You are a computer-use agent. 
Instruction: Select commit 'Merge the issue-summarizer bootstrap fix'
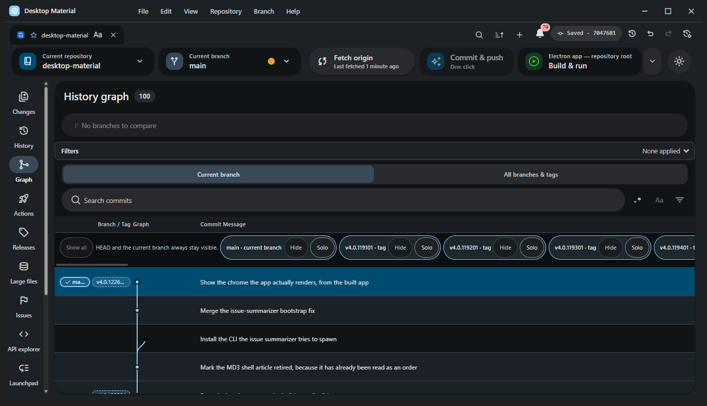pyautogui.click(x=375, y=310)
